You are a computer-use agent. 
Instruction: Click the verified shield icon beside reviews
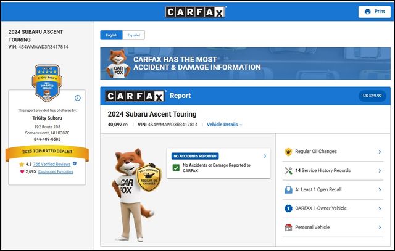[75, 163]
